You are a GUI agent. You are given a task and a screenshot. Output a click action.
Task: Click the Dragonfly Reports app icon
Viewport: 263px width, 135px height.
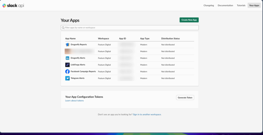(68, 45)
